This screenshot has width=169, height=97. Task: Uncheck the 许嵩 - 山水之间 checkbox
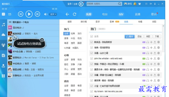(x=92, y=53)
